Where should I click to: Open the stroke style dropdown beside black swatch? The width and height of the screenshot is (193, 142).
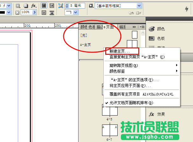[x=9, y=12]
